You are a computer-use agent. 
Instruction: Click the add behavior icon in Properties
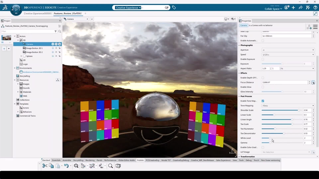pos(309,27)
